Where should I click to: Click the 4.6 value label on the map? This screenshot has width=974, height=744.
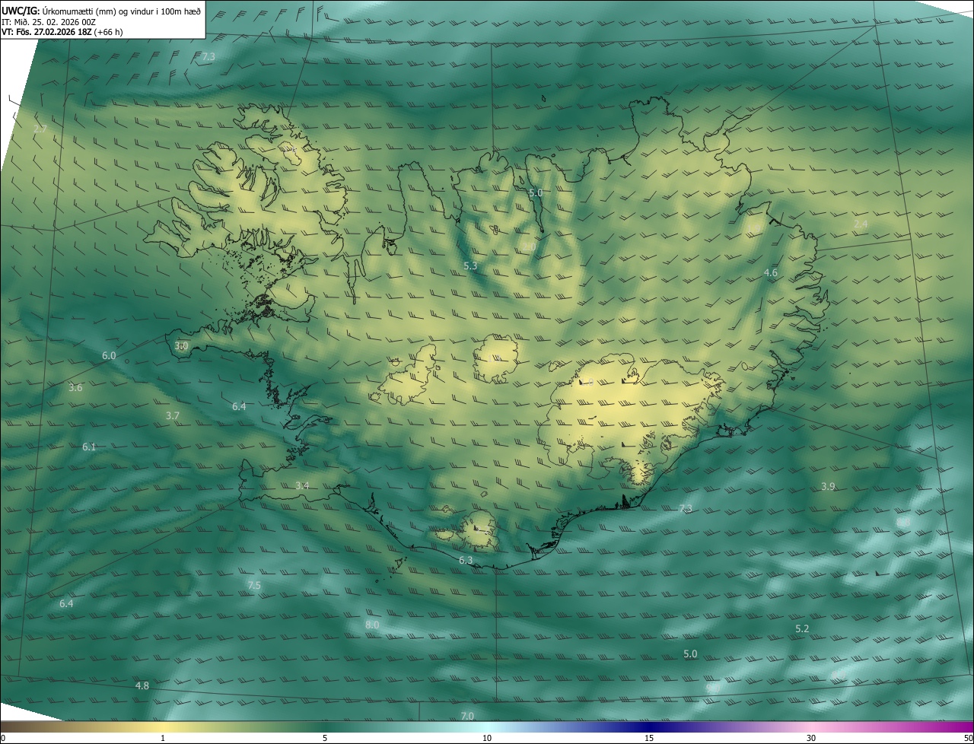tap(771, 272)
